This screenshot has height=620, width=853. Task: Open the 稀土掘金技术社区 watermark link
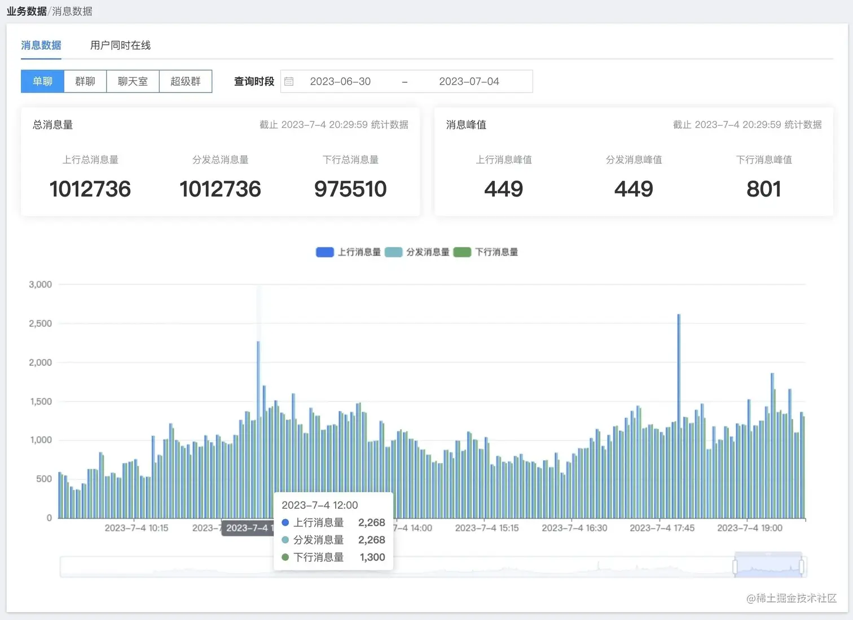(x=792, y=599)
